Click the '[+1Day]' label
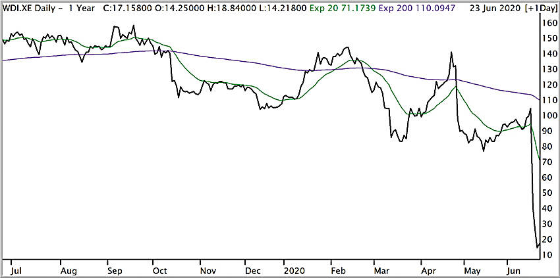560x278 pixels. (541, 9)
